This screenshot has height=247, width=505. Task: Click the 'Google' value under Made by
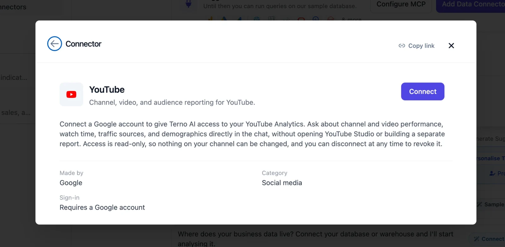pos(71,183)
